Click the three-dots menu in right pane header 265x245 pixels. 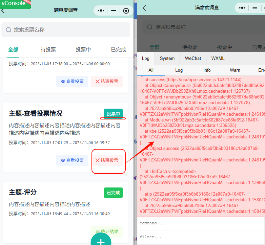pos(242,8)
